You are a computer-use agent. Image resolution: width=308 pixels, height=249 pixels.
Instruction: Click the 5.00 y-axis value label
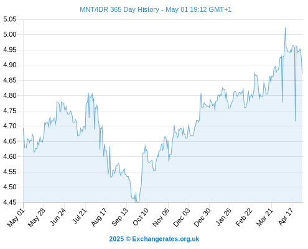(x=10, y=34)
